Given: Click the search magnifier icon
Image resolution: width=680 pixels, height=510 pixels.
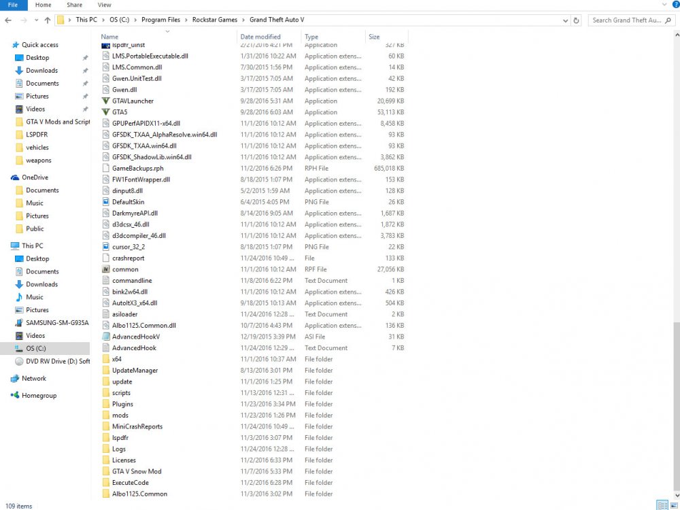Looking at the screenshot, I should click(x=668, y=20).
